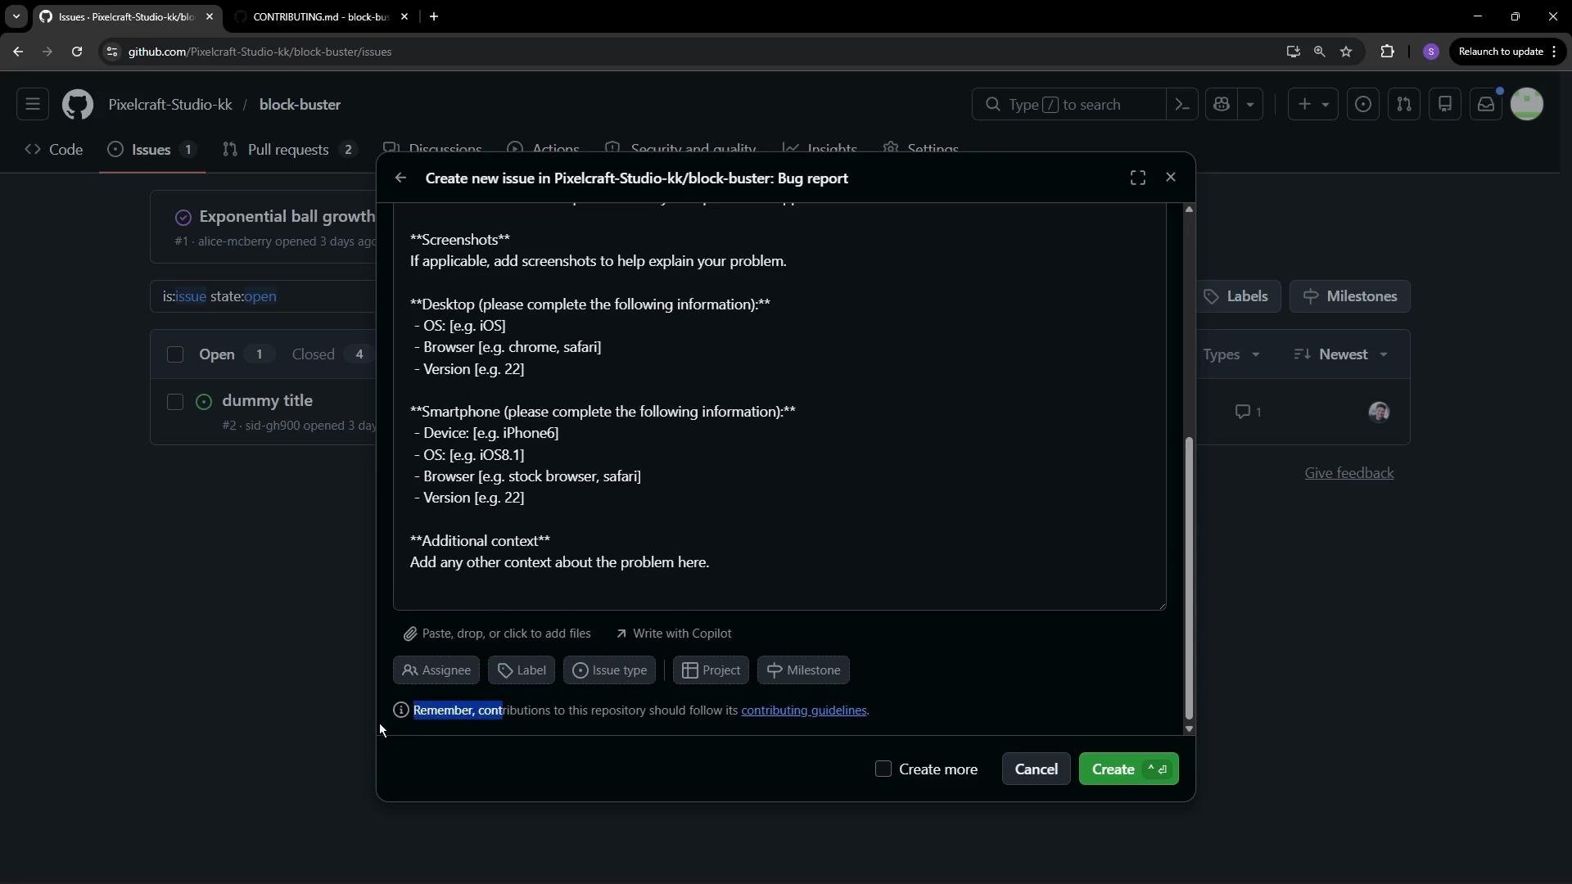The height and width of the screenshot is (884, 1572).
Task: Expand the Copilot dropdown arrow
Action: 1250,105
